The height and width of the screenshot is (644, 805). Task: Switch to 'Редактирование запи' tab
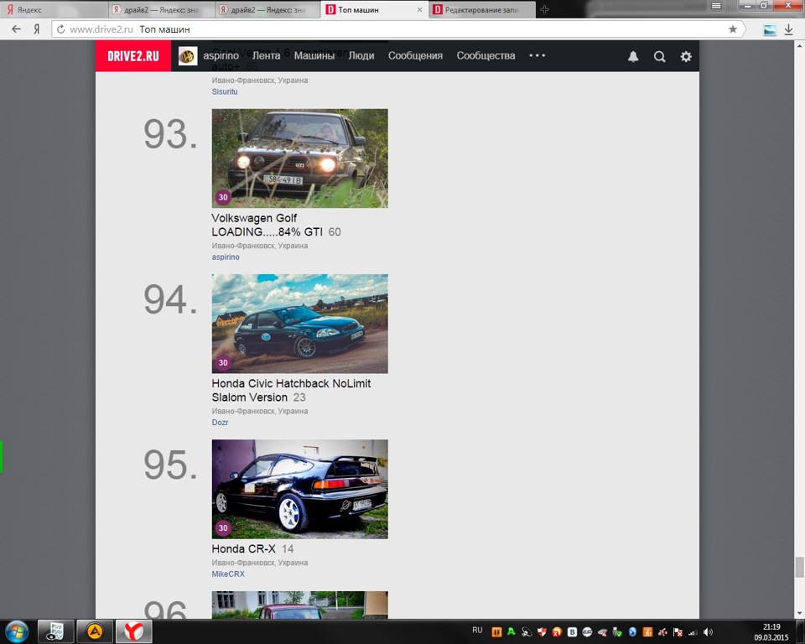(481, 10)
